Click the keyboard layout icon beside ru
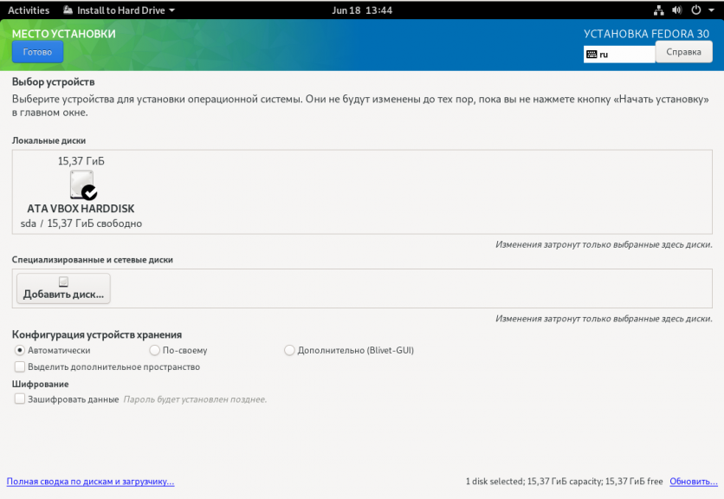724x499 pixels. 591,54
